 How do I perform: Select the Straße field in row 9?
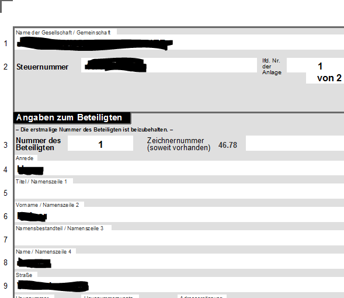(179, 285)
